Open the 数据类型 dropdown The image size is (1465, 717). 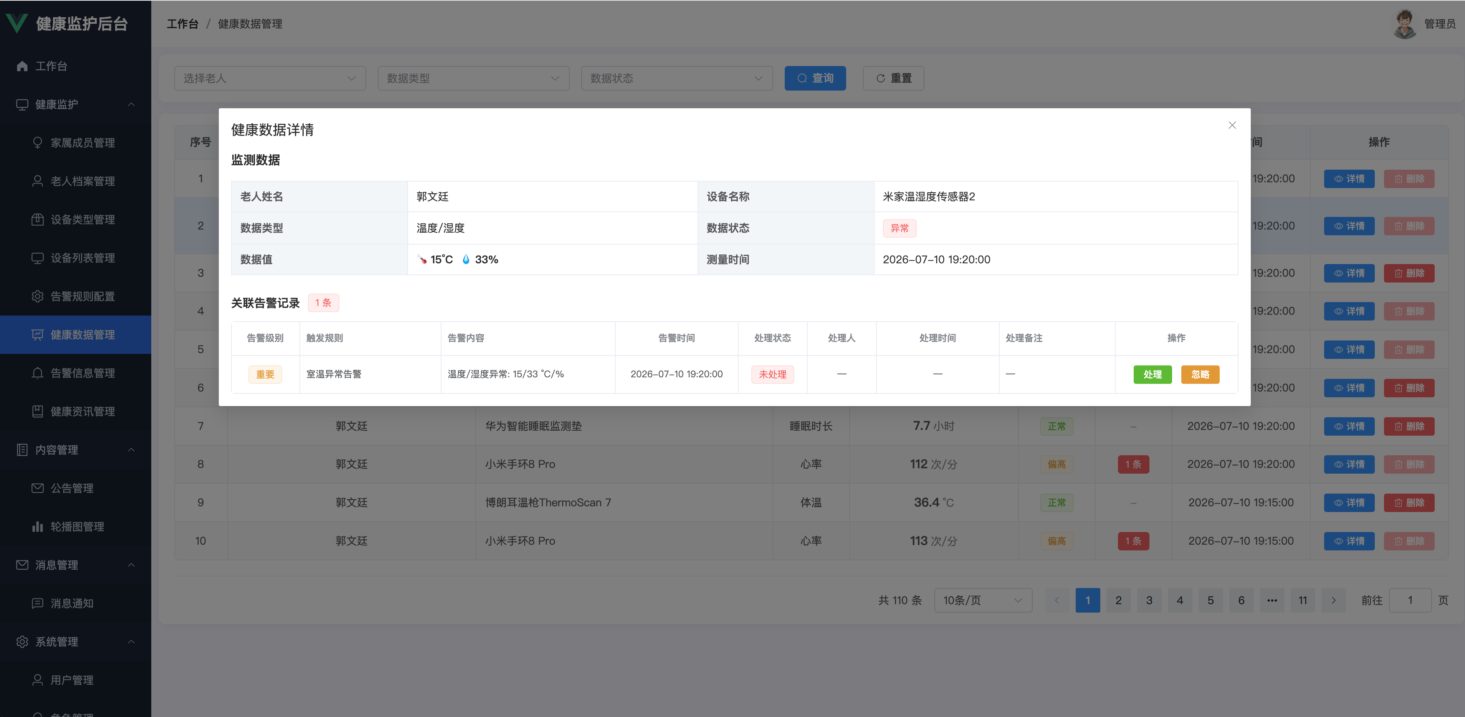[x=473, y=78]
